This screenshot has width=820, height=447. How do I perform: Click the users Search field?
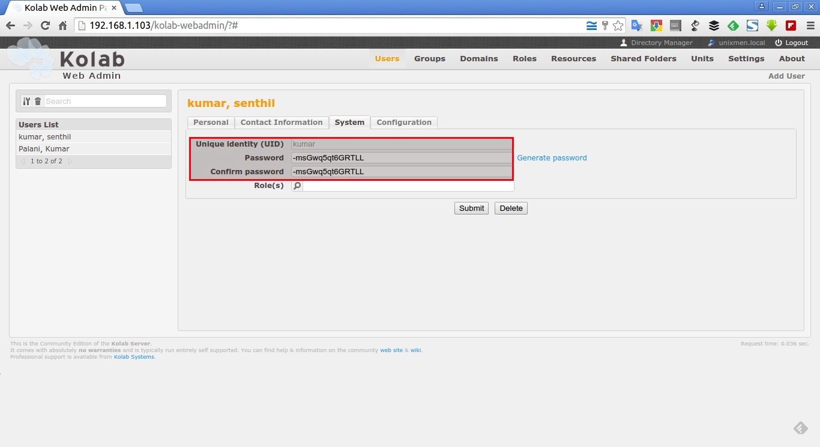coord(106,102)
